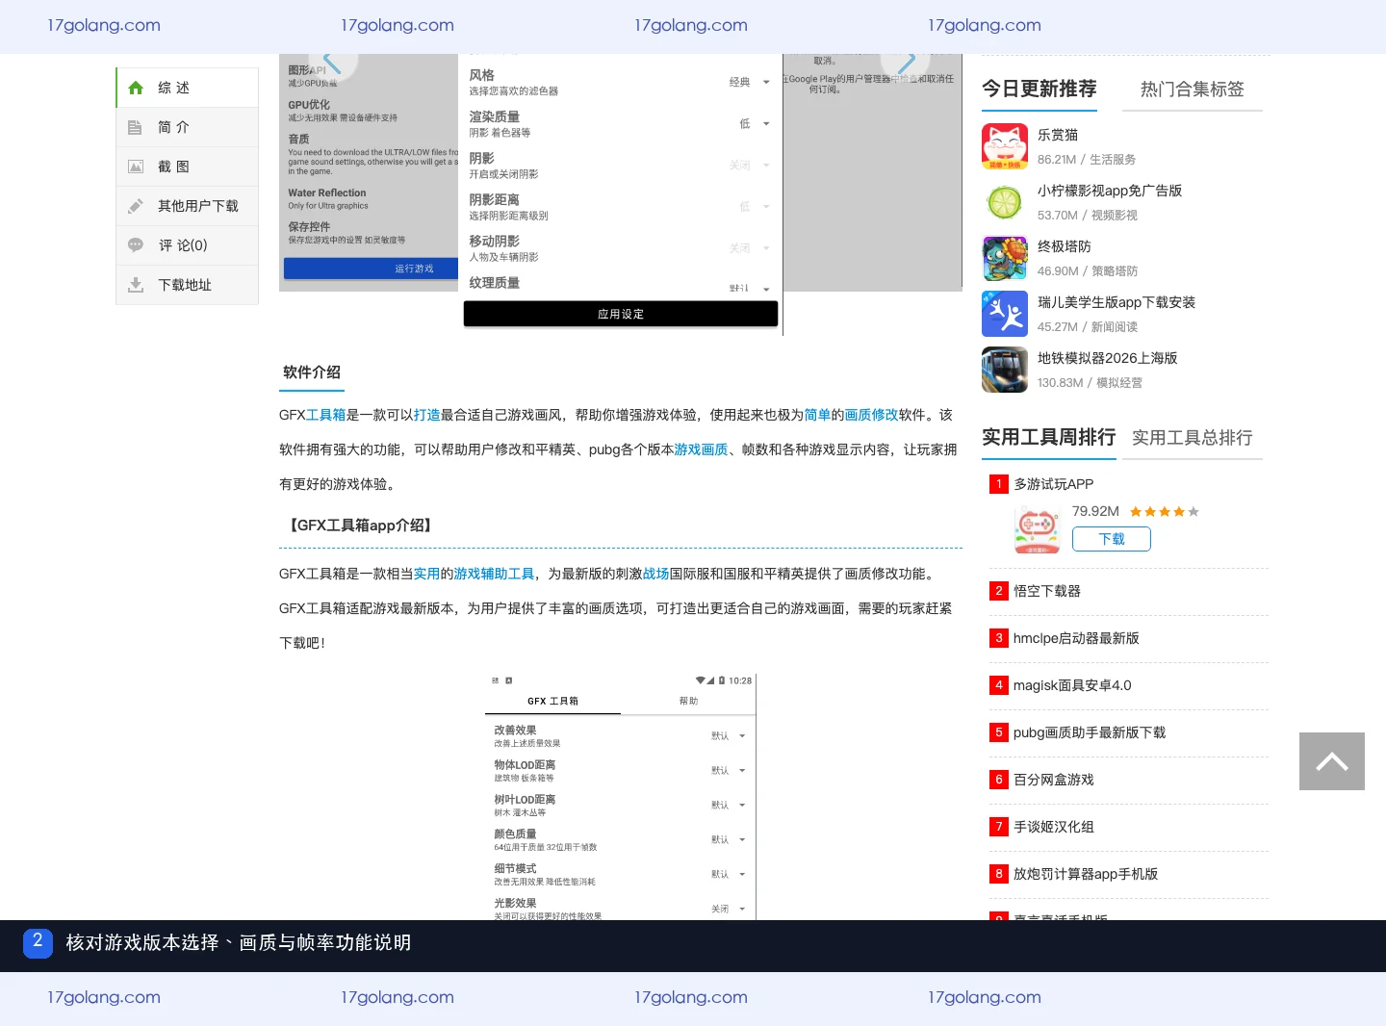Show the next screenshot with right arrow
1386x1026 pixels.
[906, 64]
